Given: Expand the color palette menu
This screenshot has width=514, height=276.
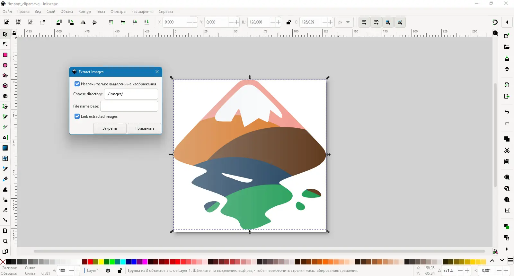Looking at the screenshot, I should 510,260.
